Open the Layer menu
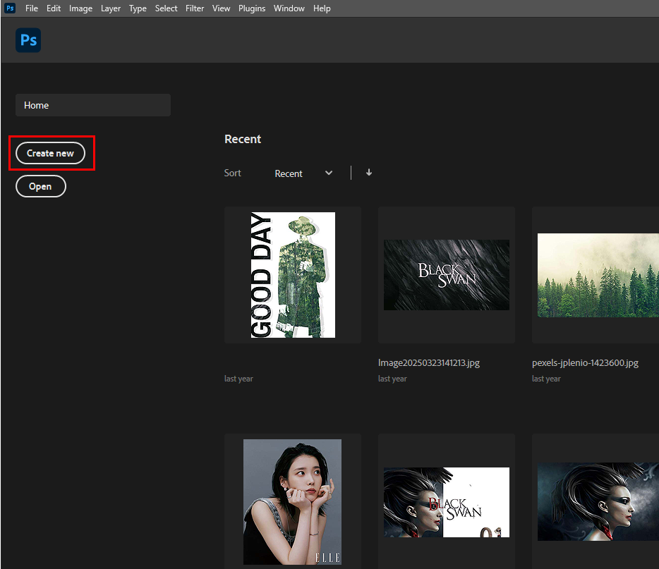 point(111,8)
